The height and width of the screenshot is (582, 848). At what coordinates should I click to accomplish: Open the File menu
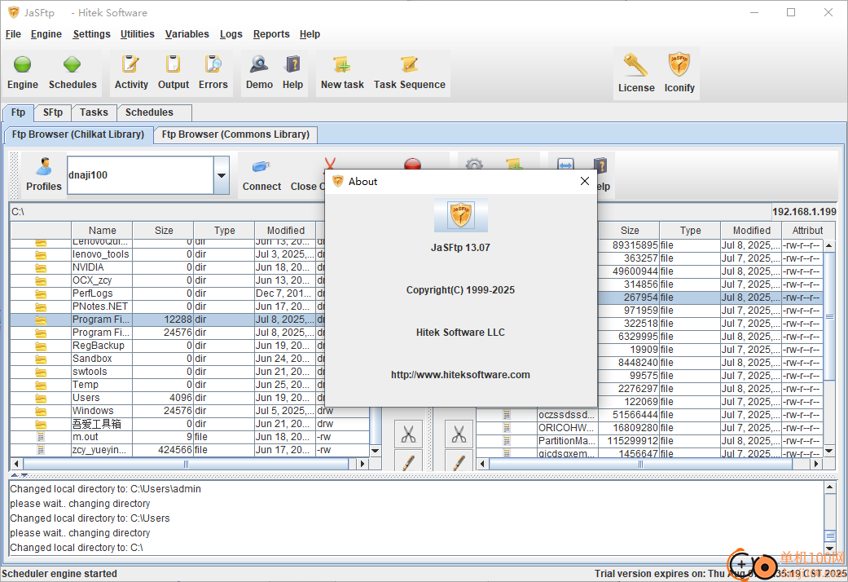coord(13,34)
